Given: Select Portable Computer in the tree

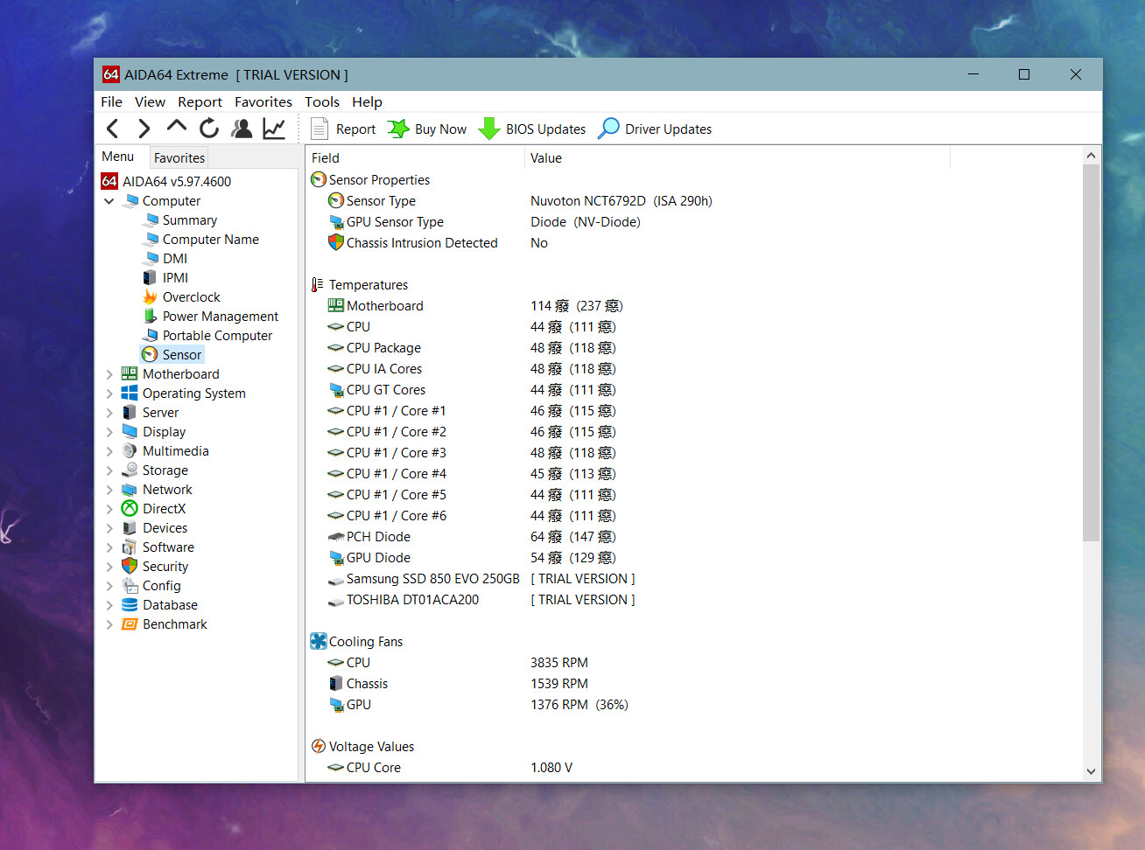Looking at the screenshot, I should 217,336.
